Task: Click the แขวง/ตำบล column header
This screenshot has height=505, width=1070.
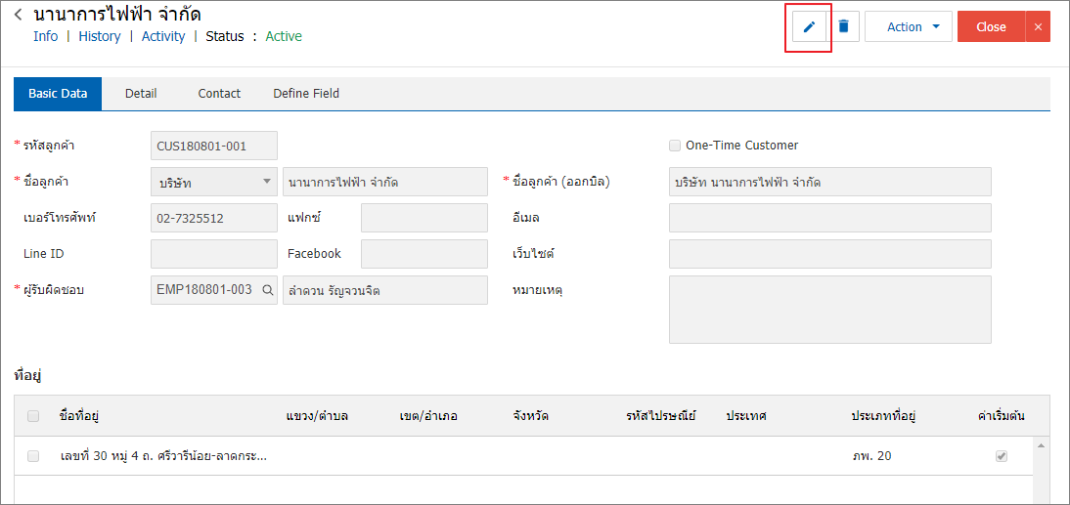Action: 317,416
